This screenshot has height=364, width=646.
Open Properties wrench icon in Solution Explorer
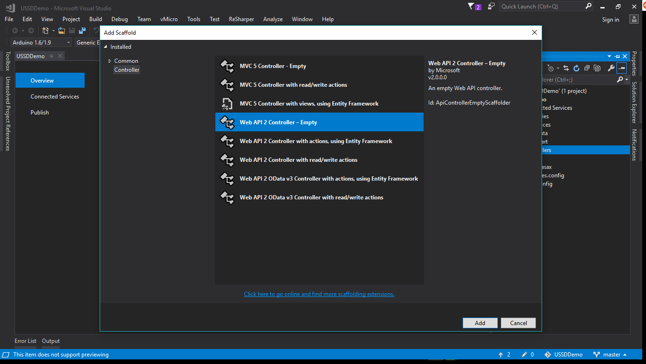pos(611,68)
